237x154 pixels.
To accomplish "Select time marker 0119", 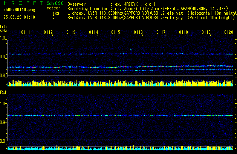I will click(206, 32).
